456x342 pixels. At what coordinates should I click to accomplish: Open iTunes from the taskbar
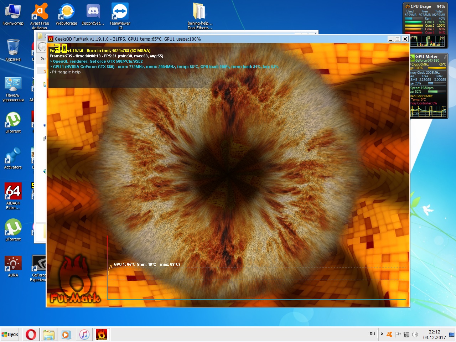[84, 335]
